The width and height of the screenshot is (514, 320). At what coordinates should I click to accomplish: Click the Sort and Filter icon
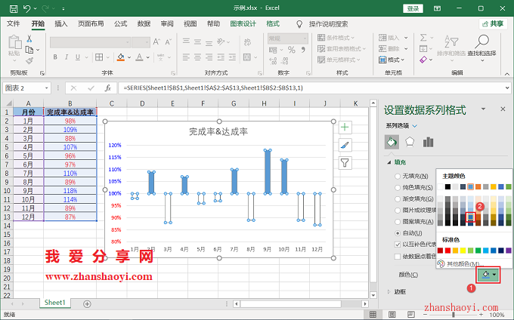coord(451,42)
